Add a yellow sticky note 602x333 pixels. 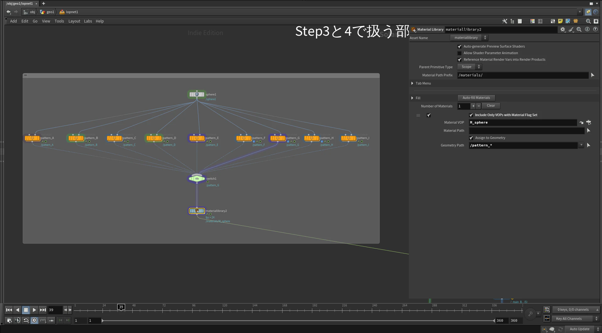click(x=560, y=21)
